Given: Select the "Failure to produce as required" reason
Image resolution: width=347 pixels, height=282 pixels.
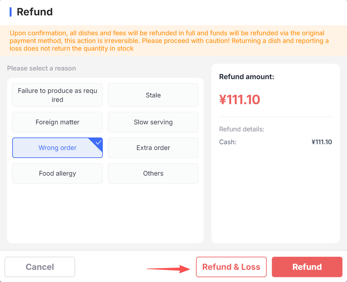Looking at the screenshot, I should 58,95.
